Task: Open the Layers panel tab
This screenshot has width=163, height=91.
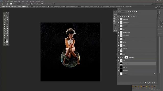Action: (x=119, y=9)
